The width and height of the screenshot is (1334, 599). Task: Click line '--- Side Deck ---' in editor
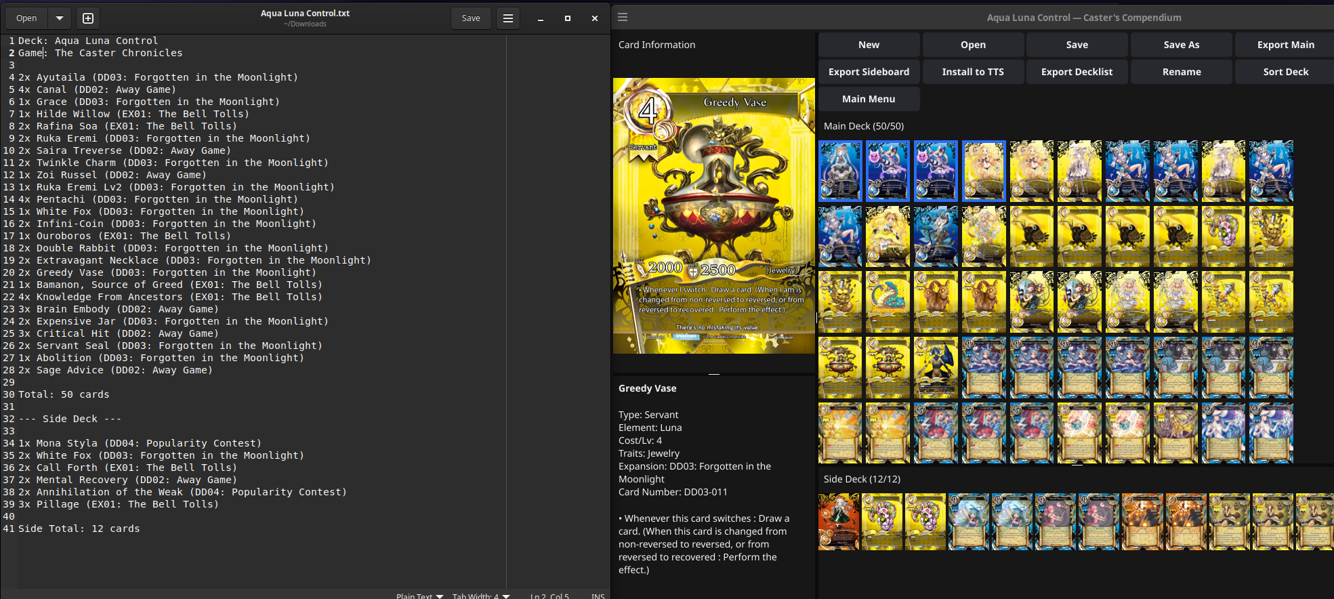click(70, 419)
